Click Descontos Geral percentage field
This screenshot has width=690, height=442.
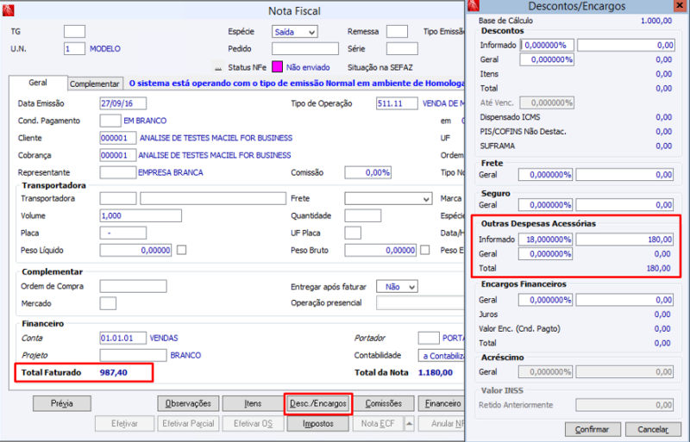(x=547, y=59)
